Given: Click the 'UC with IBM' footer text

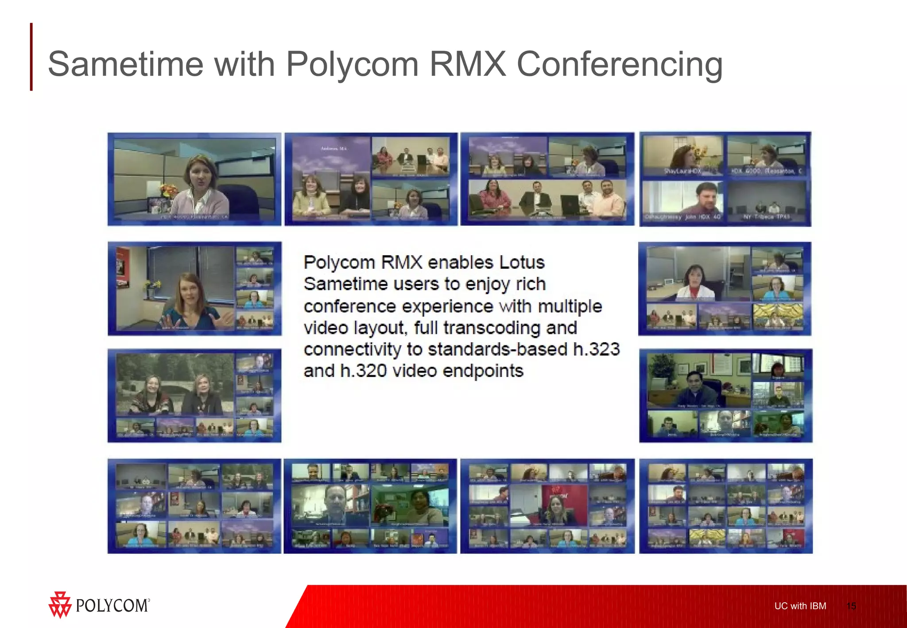Looking at the screenshot, I should tap(800, 606).
